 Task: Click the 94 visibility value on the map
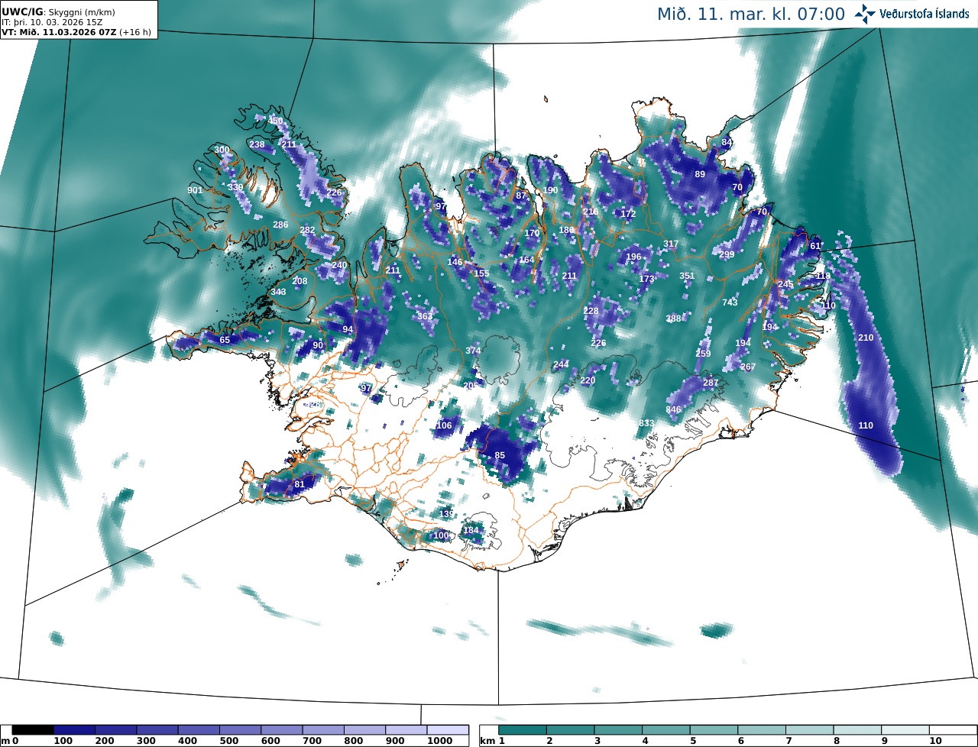(348, 329)
